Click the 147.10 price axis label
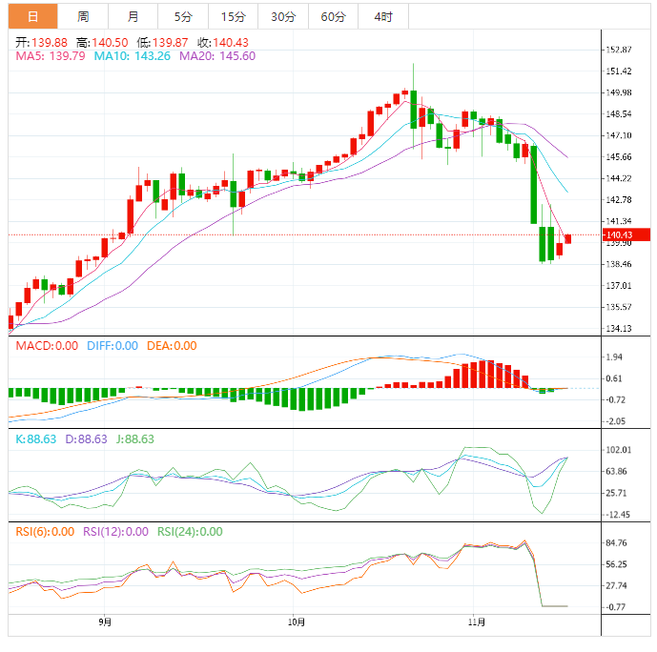This screenshot has width=657, height=652. coord(619,135)
